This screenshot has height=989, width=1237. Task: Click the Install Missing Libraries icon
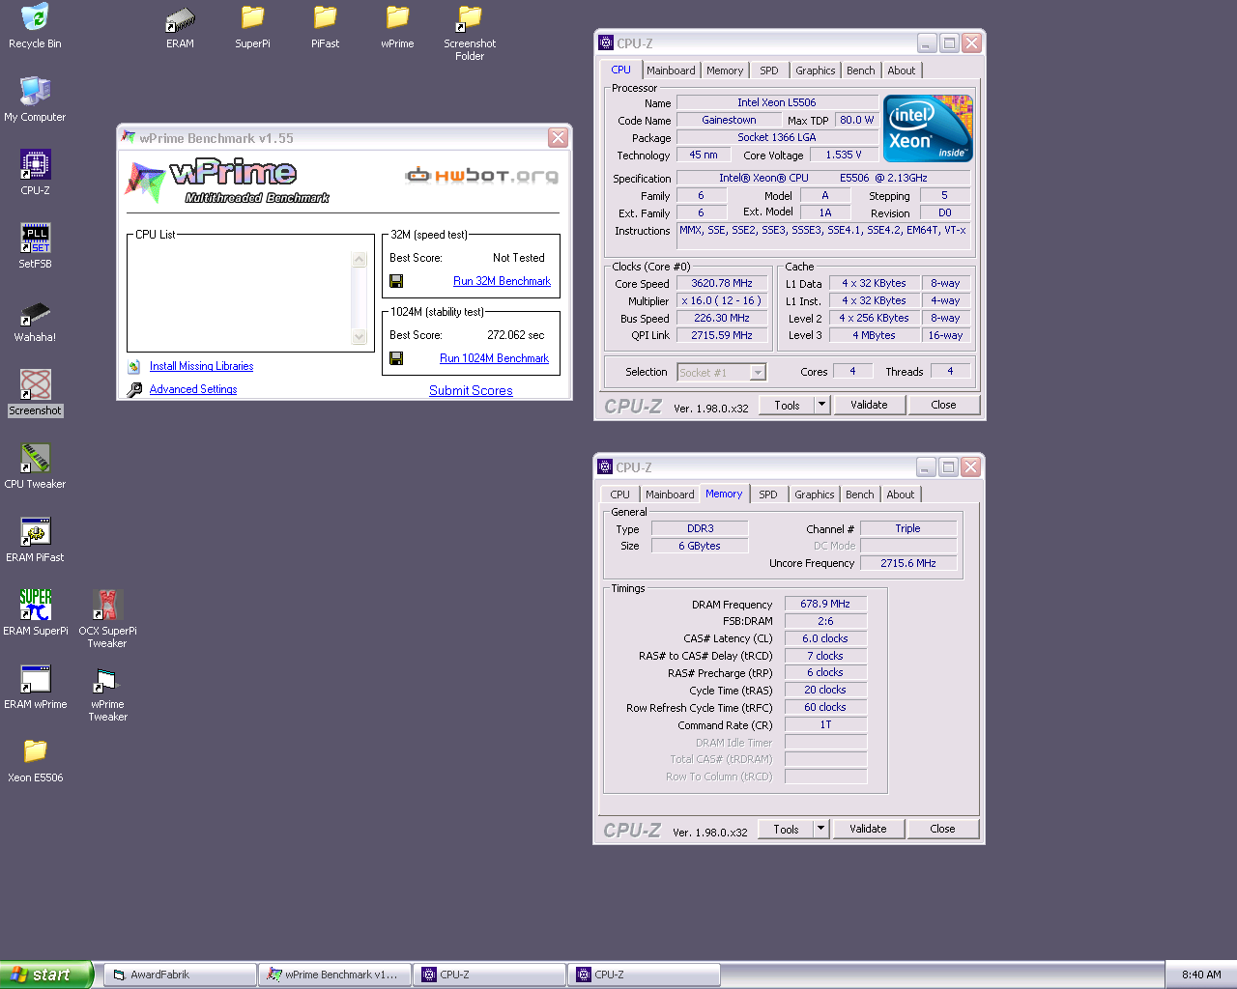pos(134,366)
